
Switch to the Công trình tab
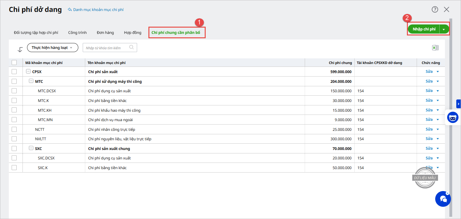(77, 33)
